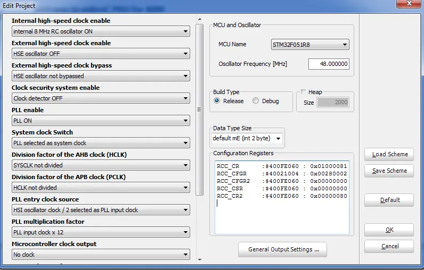
Task: Click the Default button
Action: (389, 200)
